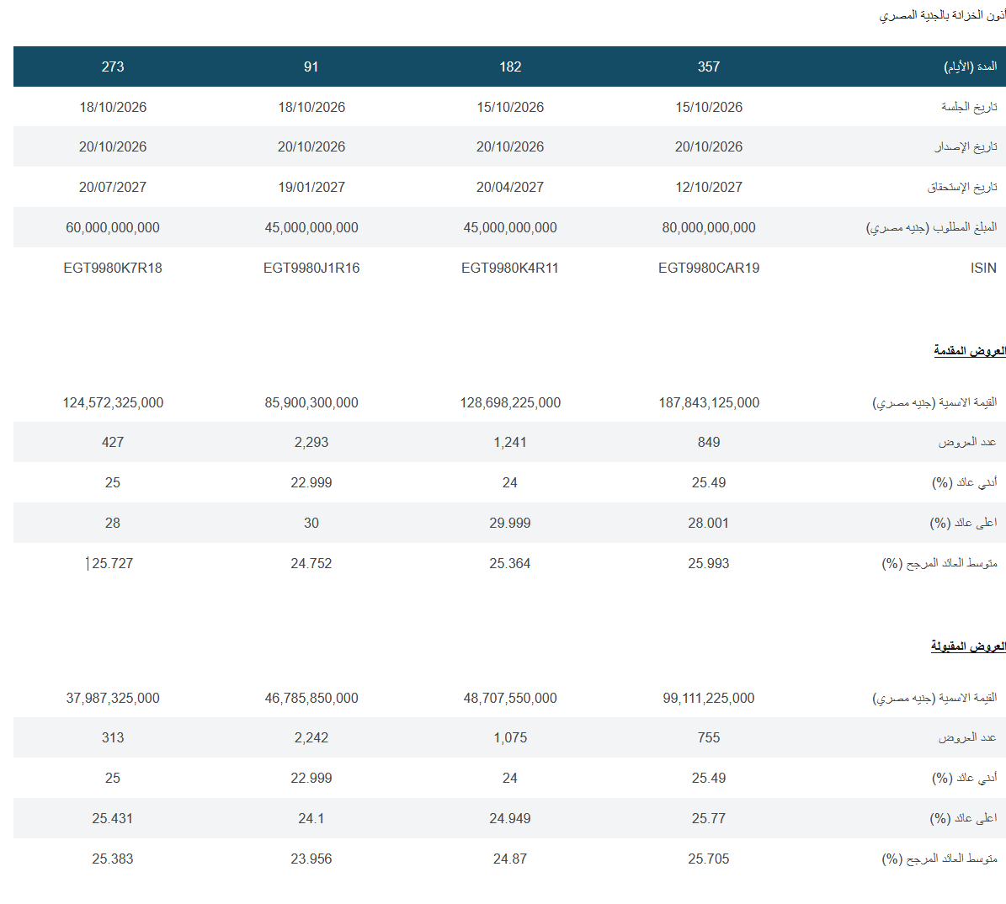
Task: Click the bid count 849
Action: 709,443
